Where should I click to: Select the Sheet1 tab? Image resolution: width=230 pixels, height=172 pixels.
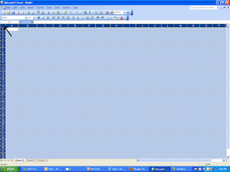[x=19, y=161]
